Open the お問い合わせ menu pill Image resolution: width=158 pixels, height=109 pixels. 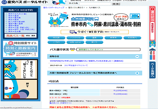click(x=75, y=42)
